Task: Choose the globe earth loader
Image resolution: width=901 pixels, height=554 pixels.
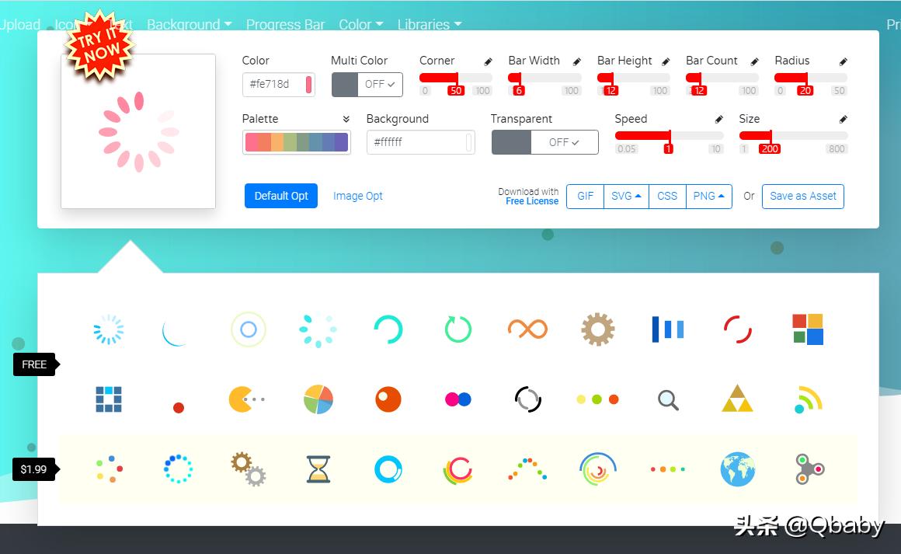Action: [737, 469]
